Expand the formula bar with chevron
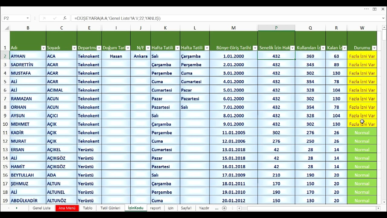This screenshot has height=218, width=387. click(383, 18)
